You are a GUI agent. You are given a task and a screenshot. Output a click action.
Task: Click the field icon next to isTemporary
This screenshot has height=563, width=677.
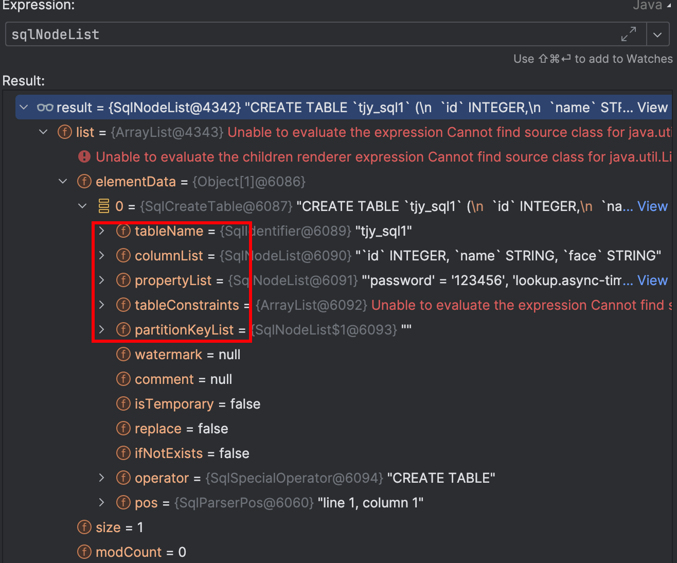tap(123, 404)
